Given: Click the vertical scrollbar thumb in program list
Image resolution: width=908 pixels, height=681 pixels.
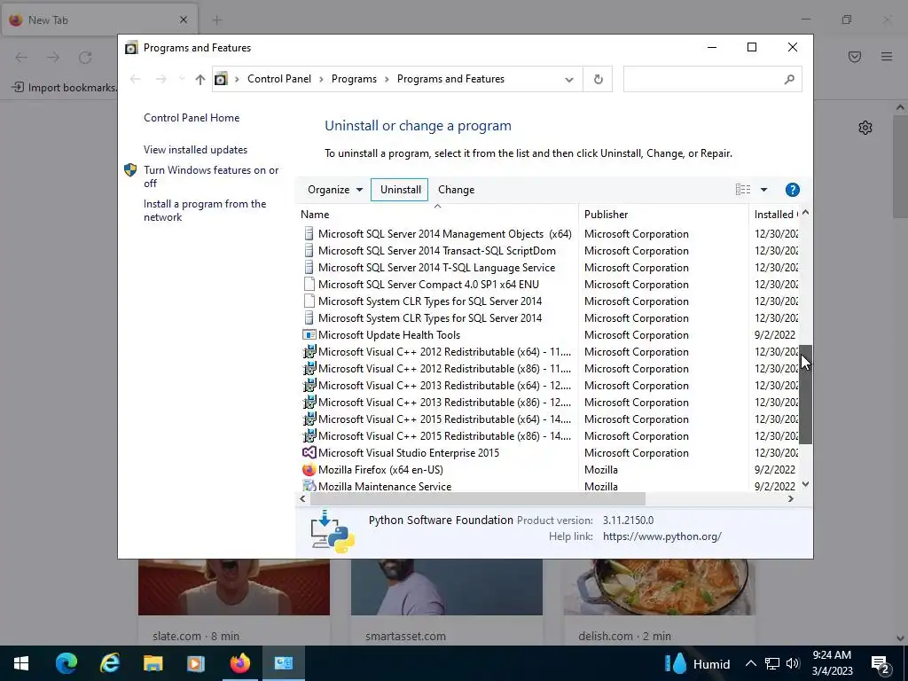Looking at the screenshot, I should point(805,395).
